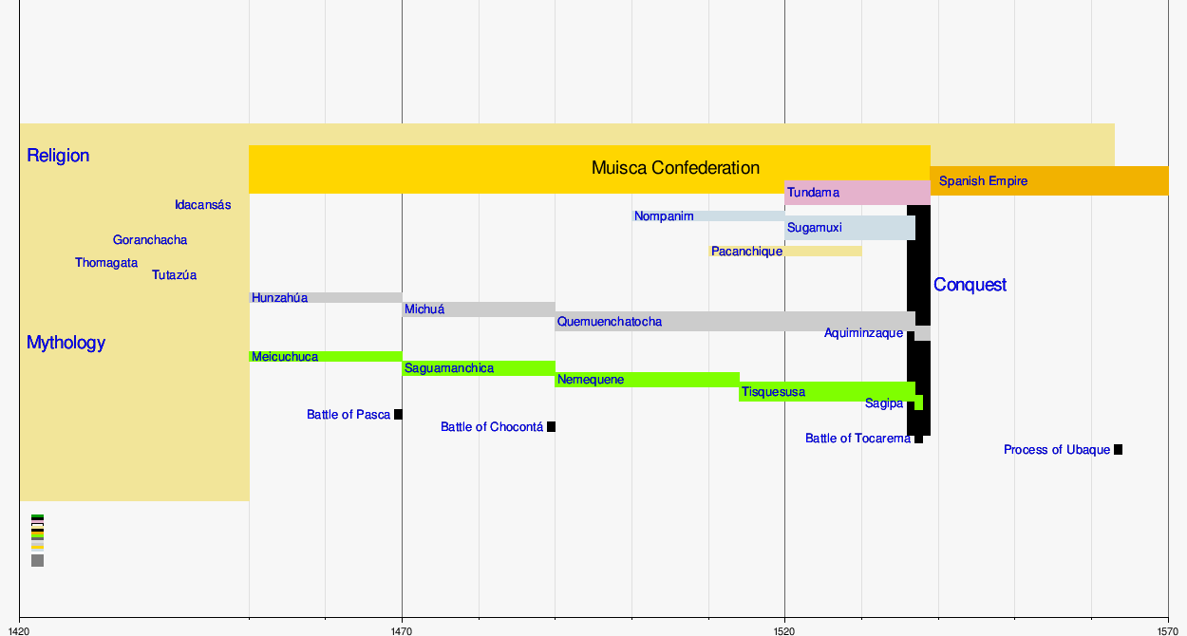The image size is (1187, 636).
Task: Click the Mythology label
Action: (66, 343)
